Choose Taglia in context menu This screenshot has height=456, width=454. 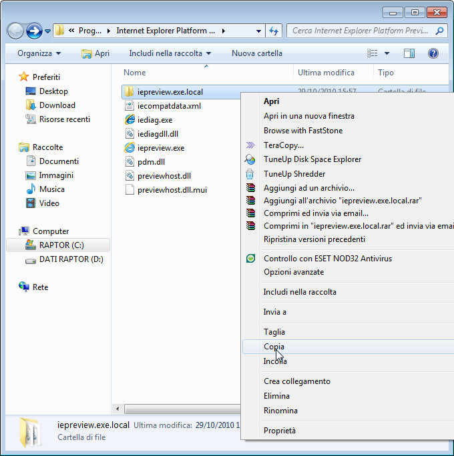point(274,332)
